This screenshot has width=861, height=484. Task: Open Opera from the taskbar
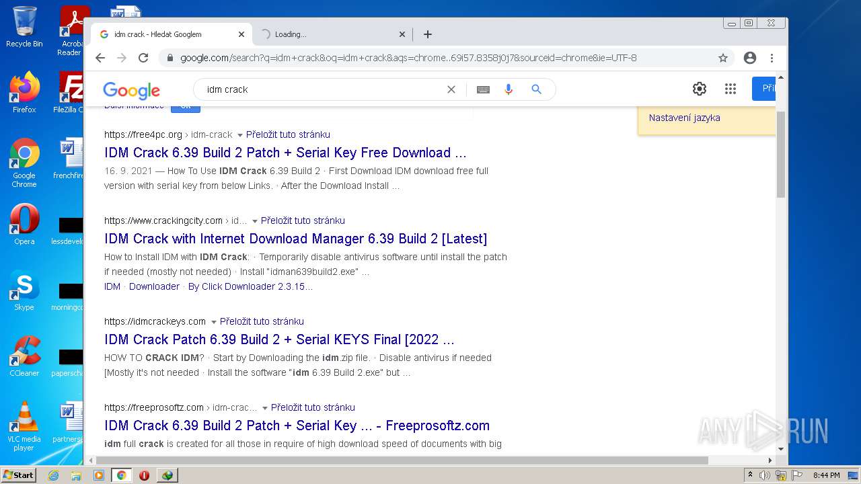point(144,475)
